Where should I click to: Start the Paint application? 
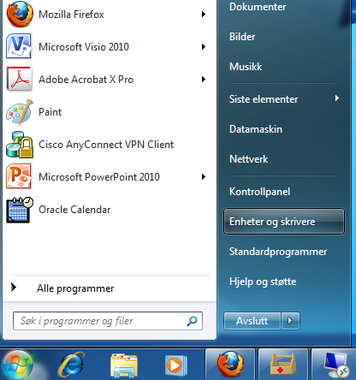[x=105, y=112]
